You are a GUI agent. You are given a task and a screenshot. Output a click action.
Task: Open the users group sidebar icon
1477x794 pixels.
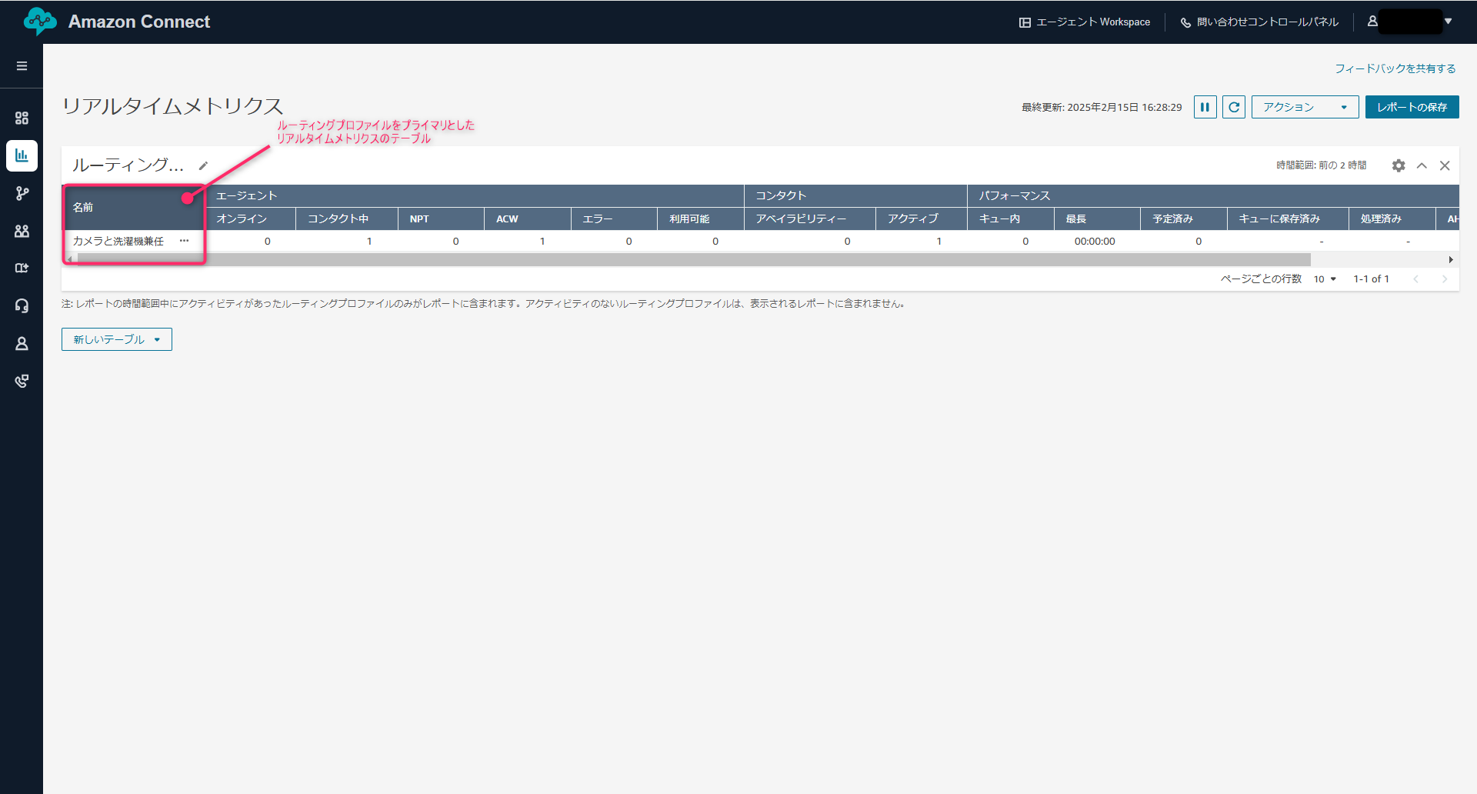[x=22, y=231]
